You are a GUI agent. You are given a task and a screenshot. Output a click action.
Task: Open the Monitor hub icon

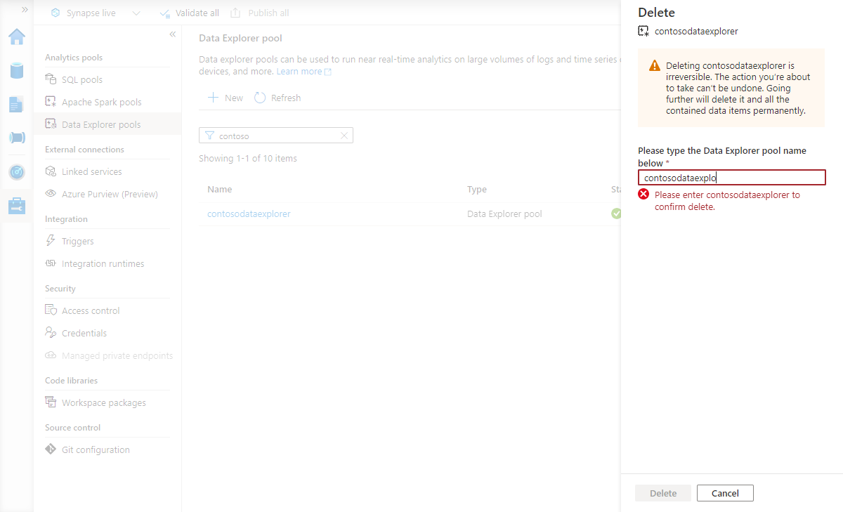coord(16,171)
